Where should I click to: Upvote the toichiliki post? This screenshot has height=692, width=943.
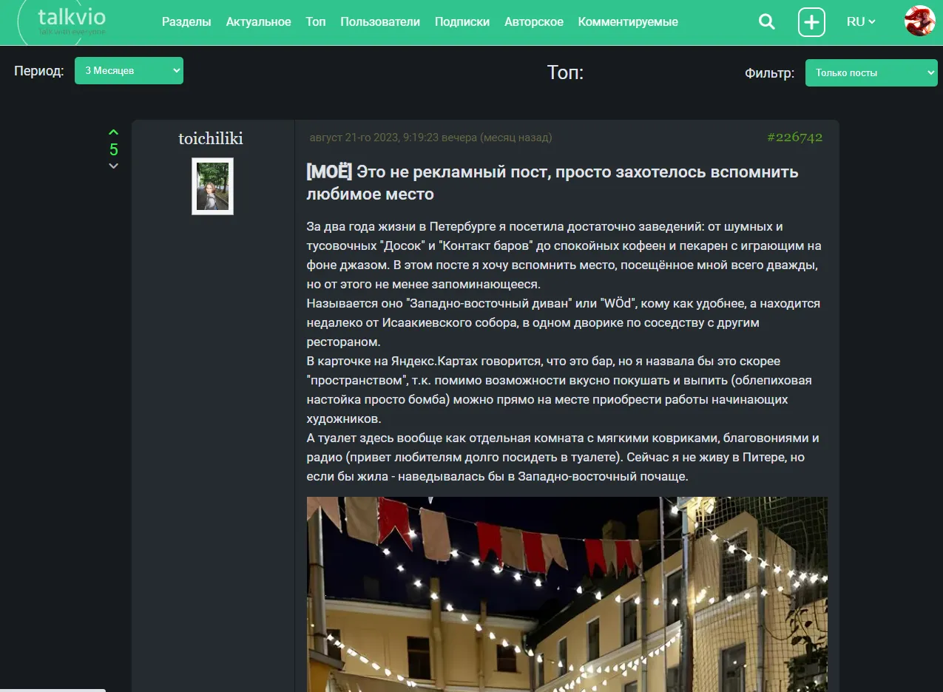(x=113, y=133)
